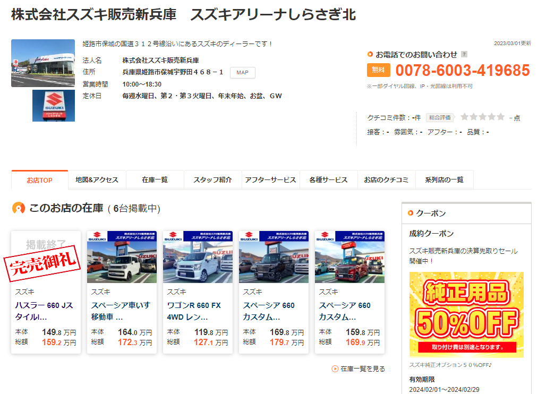Click the coupon validity 2024/02/01～2024/02/29
Viewport: 538px width, 394px height.
(444, 390)
